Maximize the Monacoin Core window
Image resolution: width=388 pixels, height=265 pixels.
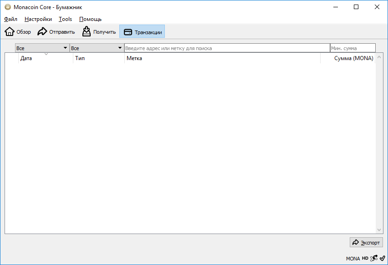[x=356, y=7]
